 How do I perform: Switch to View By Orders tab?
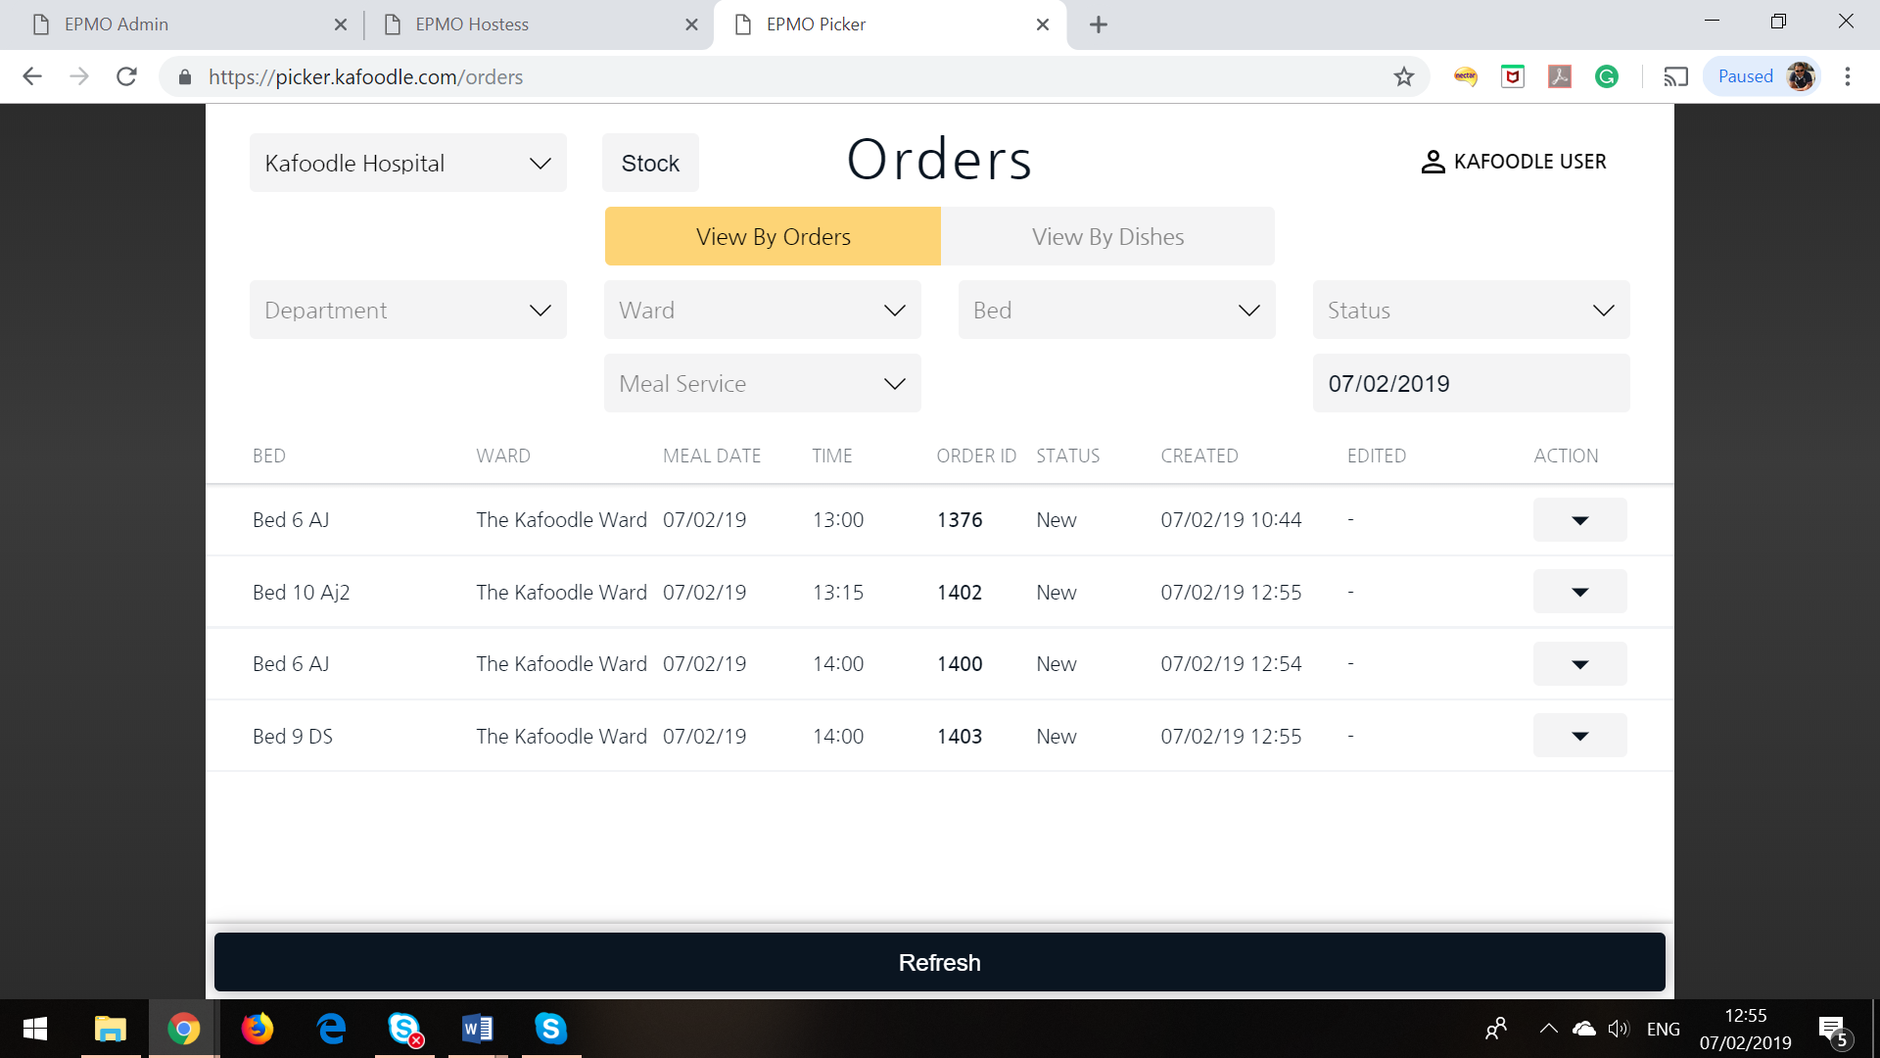pos(773,236)
